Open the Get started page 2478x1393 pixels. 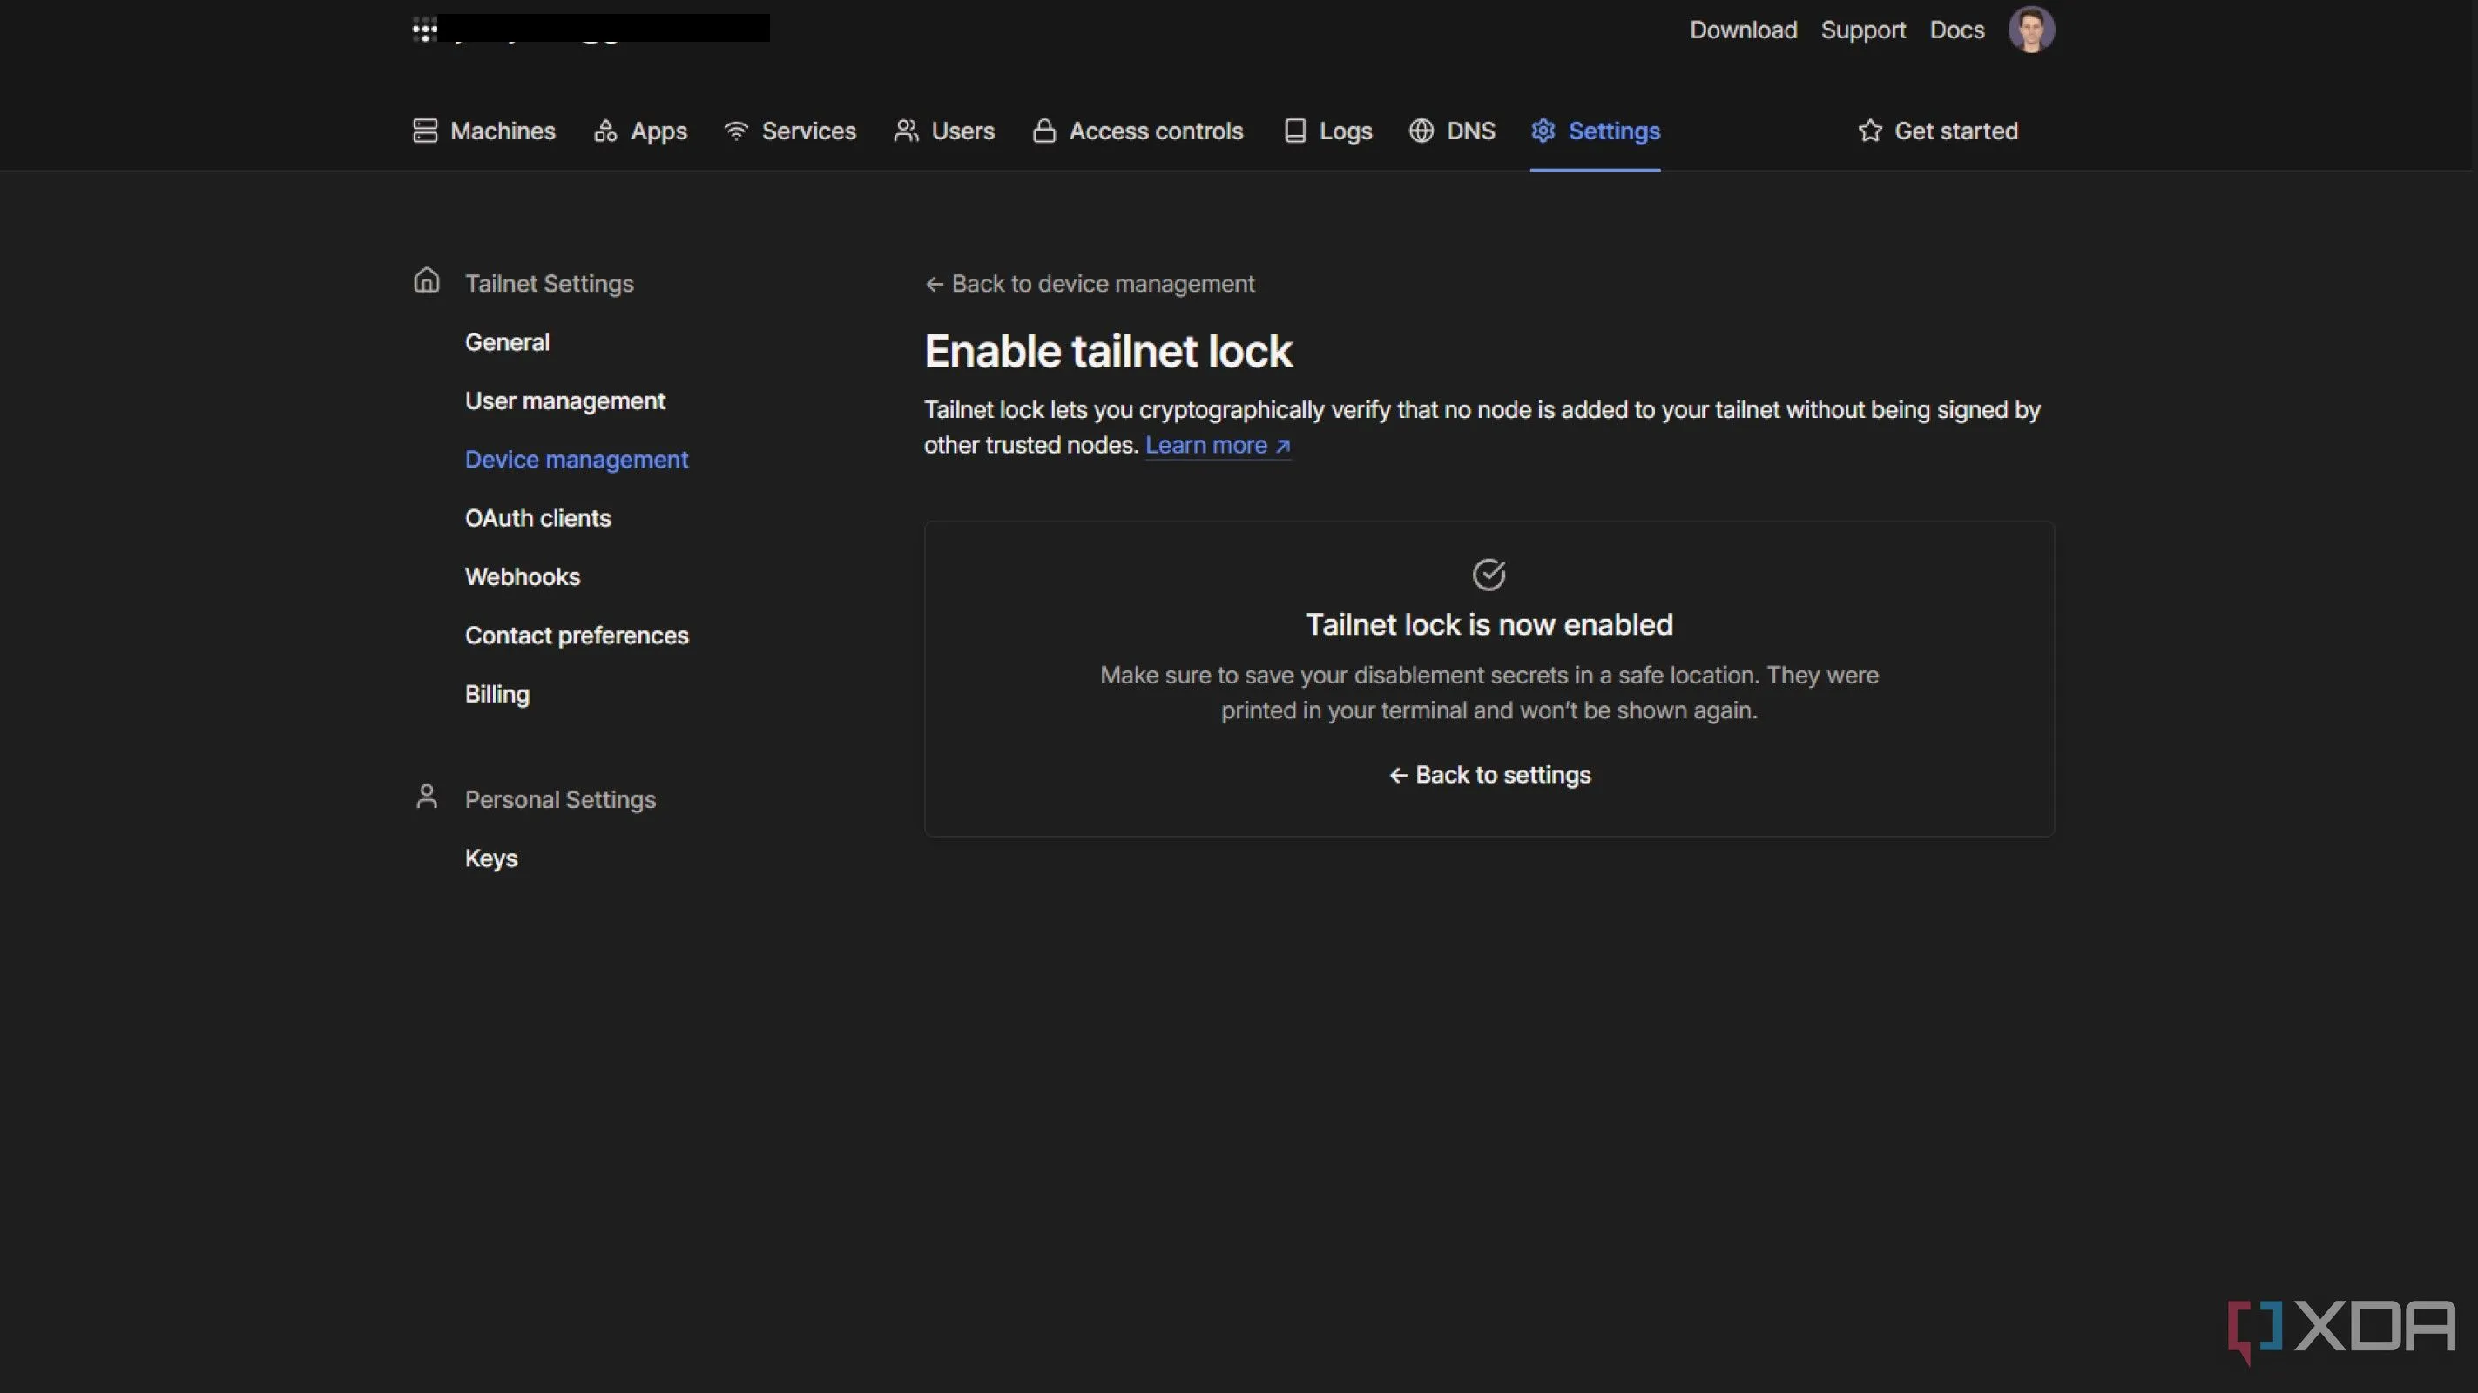pyautogui.click(x=1937, y=131)
